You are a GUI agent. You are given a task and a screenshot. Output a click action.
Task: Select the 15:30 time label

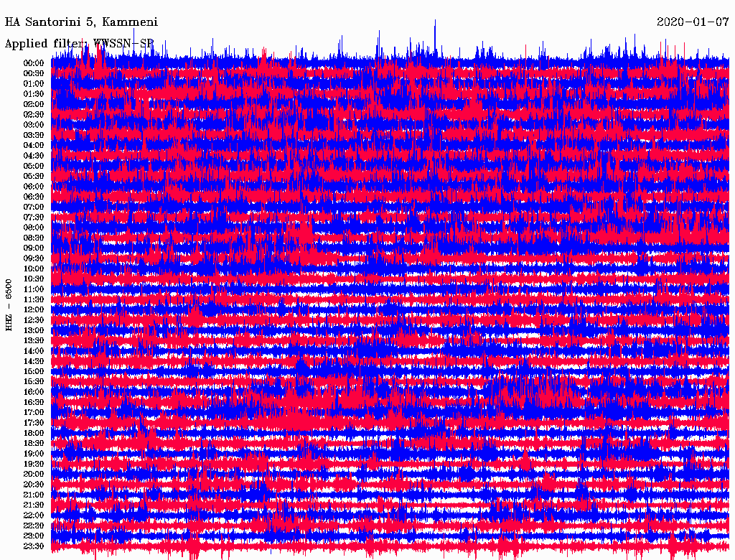click(x=34, y=382)
